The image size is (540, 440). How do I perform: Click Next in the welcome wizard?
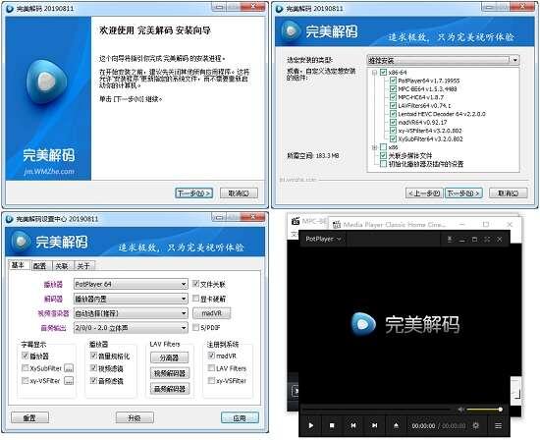(x=193, y=192)
